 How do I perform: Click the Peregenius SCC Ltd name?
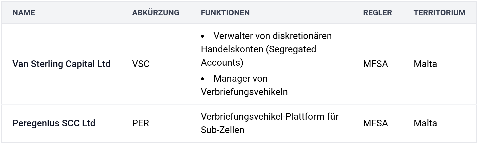(x=54, y=123)
